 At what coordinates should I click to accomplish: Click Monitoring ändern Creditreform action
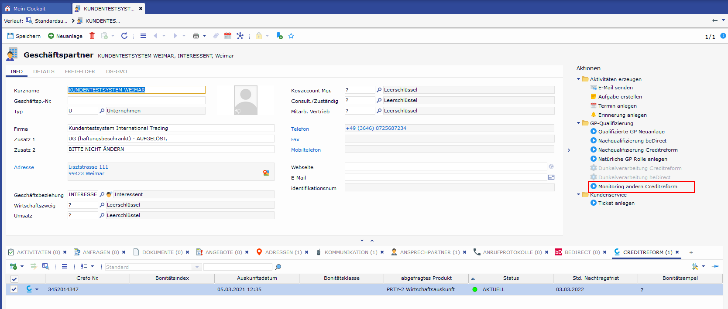[x=637, y=187]
